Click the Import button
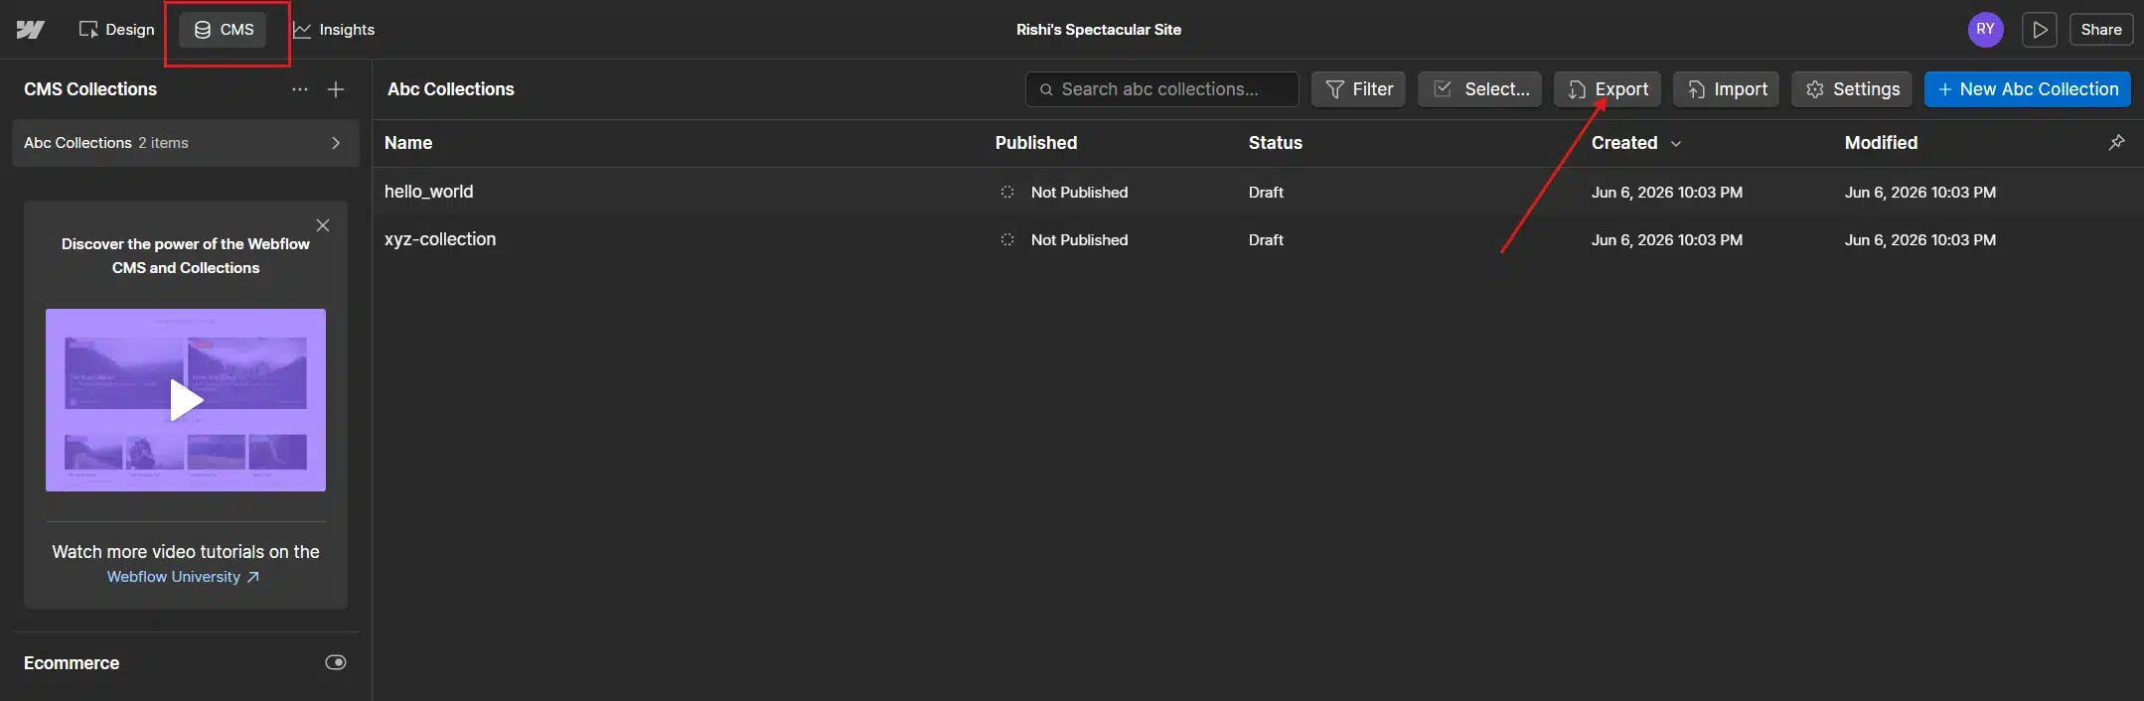Screen dimensions: 2144x701 (1726, 89)
